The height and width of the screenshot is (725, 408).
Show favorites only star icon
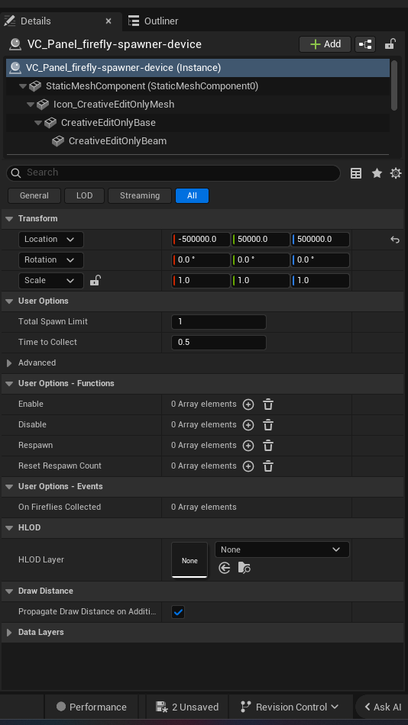377,173
